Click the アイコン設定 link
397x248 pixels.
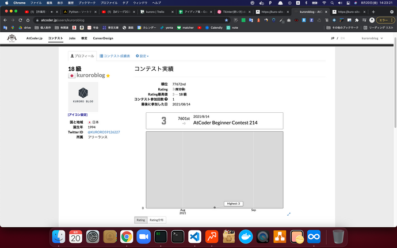click(x=78, y=115)
